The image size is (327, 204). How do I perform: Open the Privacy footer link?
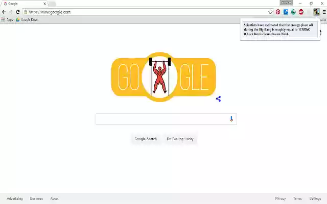tap(281, 198)
